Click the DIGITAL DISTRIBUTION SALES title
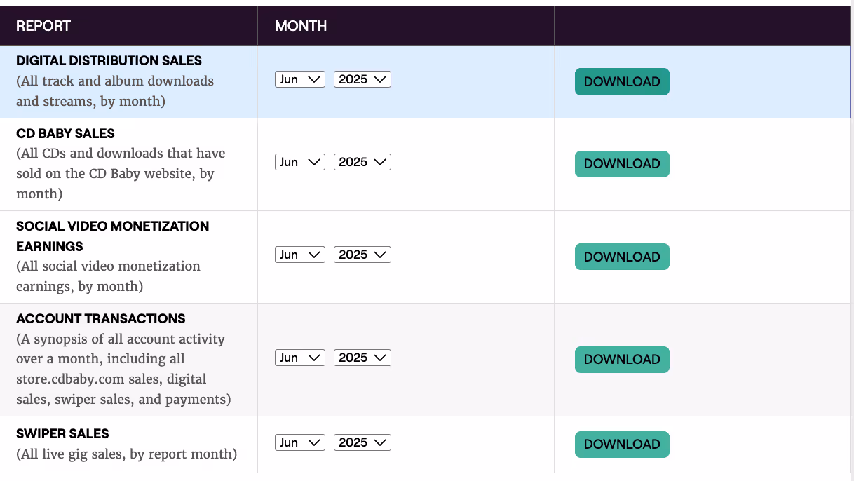This screenshot has height=481, width=854. point(109,60)
